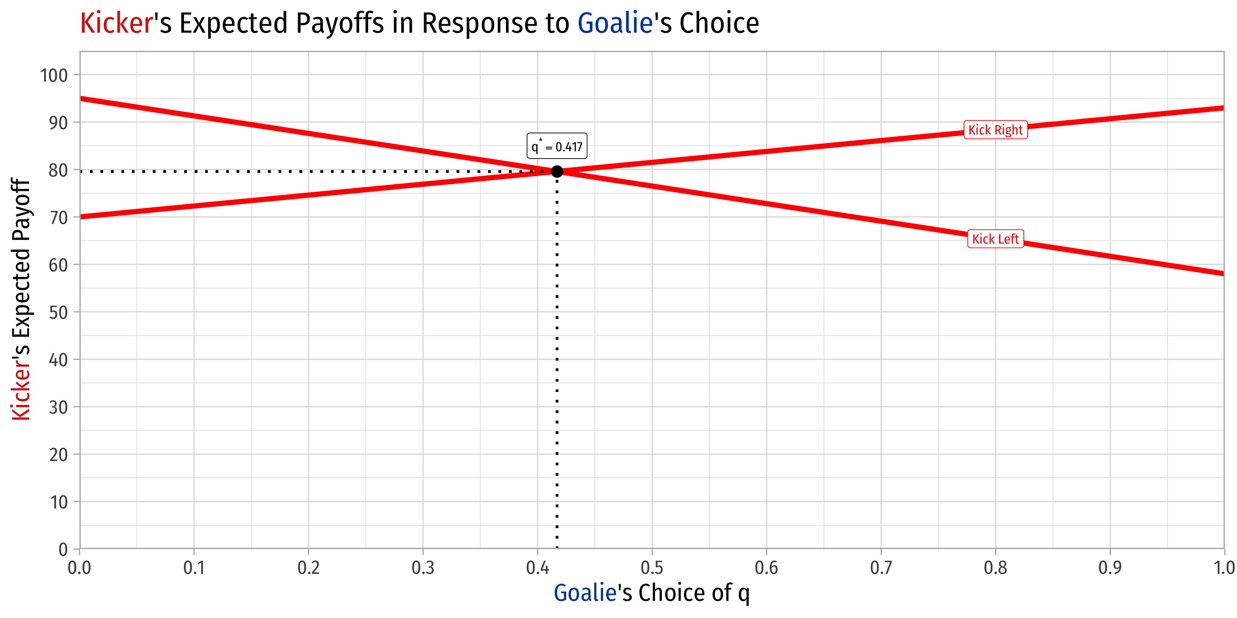Click the q* = 0.417 annotation label
This screenshot has width=1237, height=618.
tap(557, 146)
